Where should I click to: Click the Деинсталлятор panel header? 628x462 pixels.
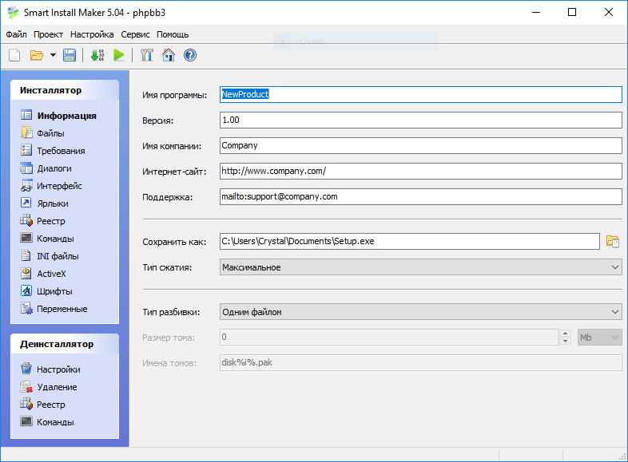[x=65, y=344]
